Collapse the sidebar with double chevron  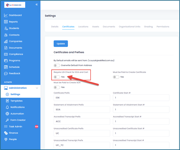(x=37, y=4)
